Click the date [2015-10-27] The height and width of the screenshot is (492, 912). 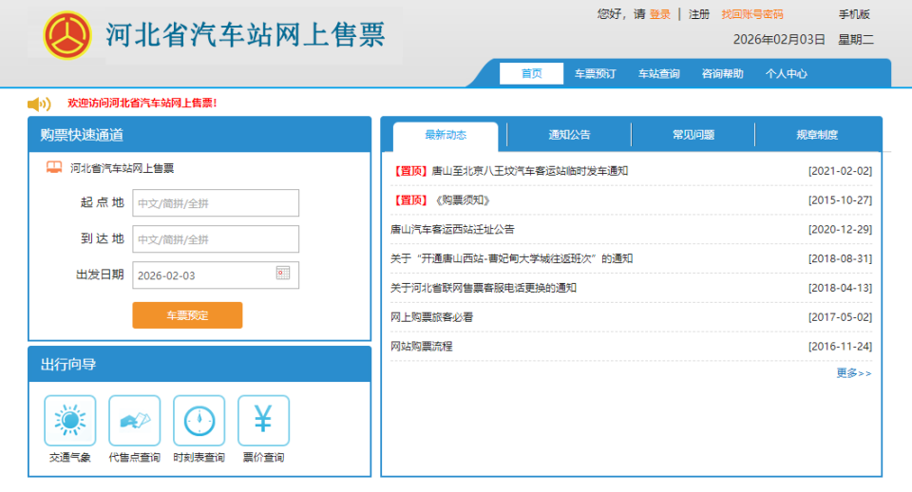coord(840,200)
